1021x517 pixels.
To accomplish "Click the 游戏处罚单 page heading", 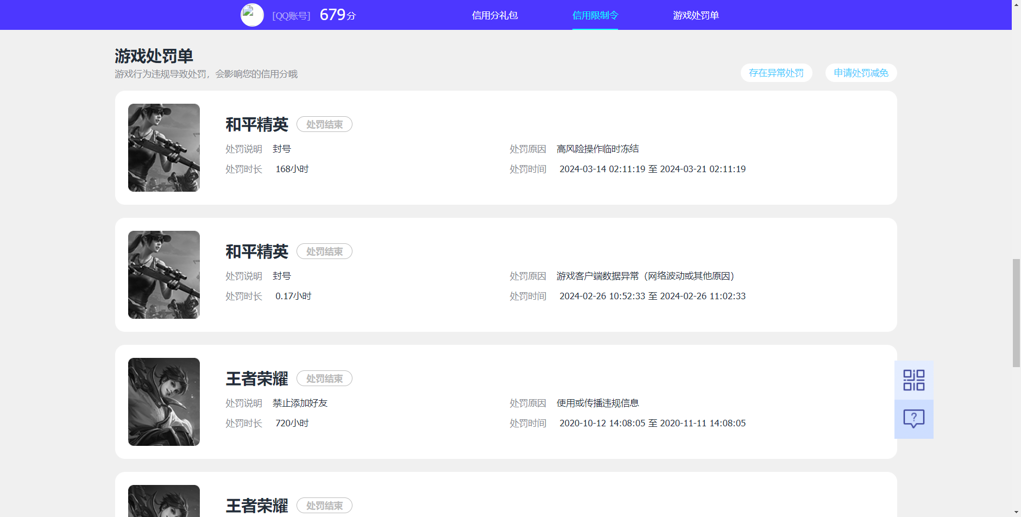I will pyautogui.click(x=154, y=56).
